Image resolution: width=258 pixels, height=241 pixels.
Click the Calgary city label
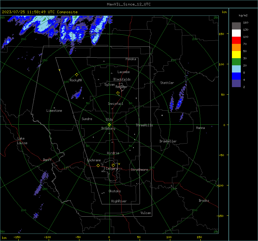(x=112, y=168)
